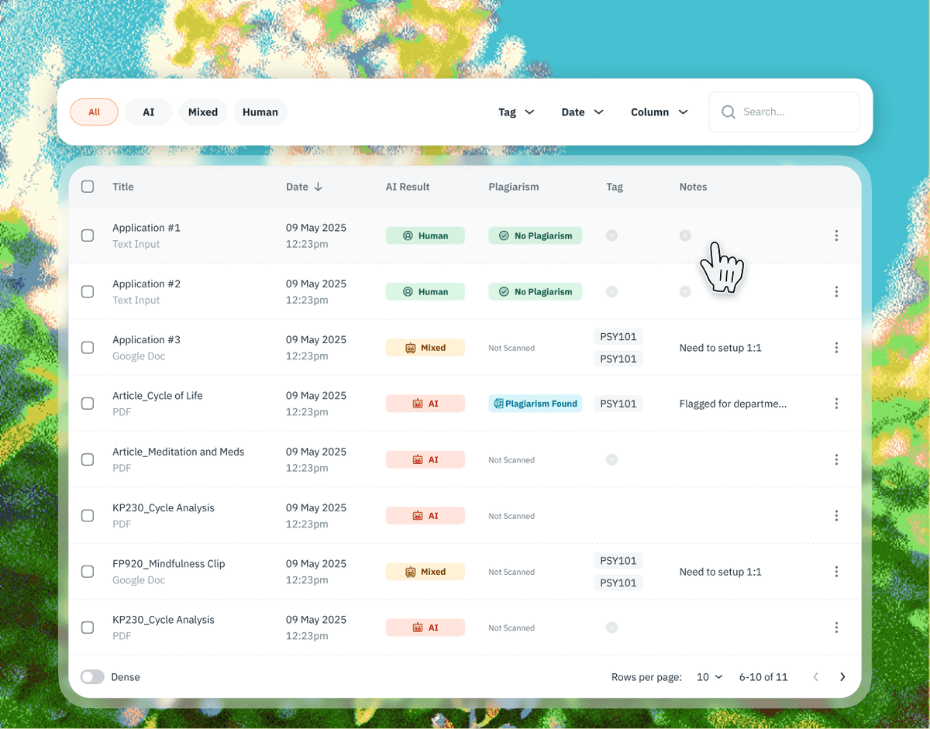930x729 pixels.
Task: Switch to the Human filter tab
Action: pos(260,112)
